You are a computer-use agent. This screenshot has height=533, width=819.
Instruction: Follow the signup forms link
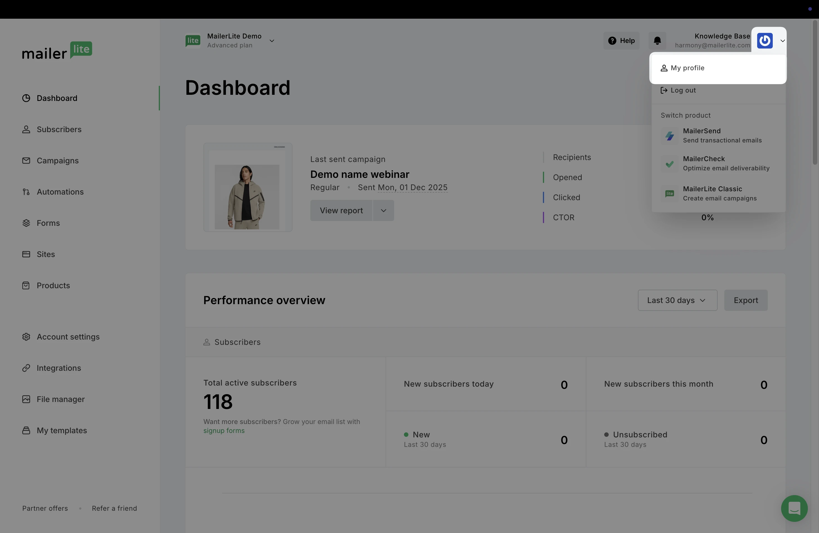224,430
